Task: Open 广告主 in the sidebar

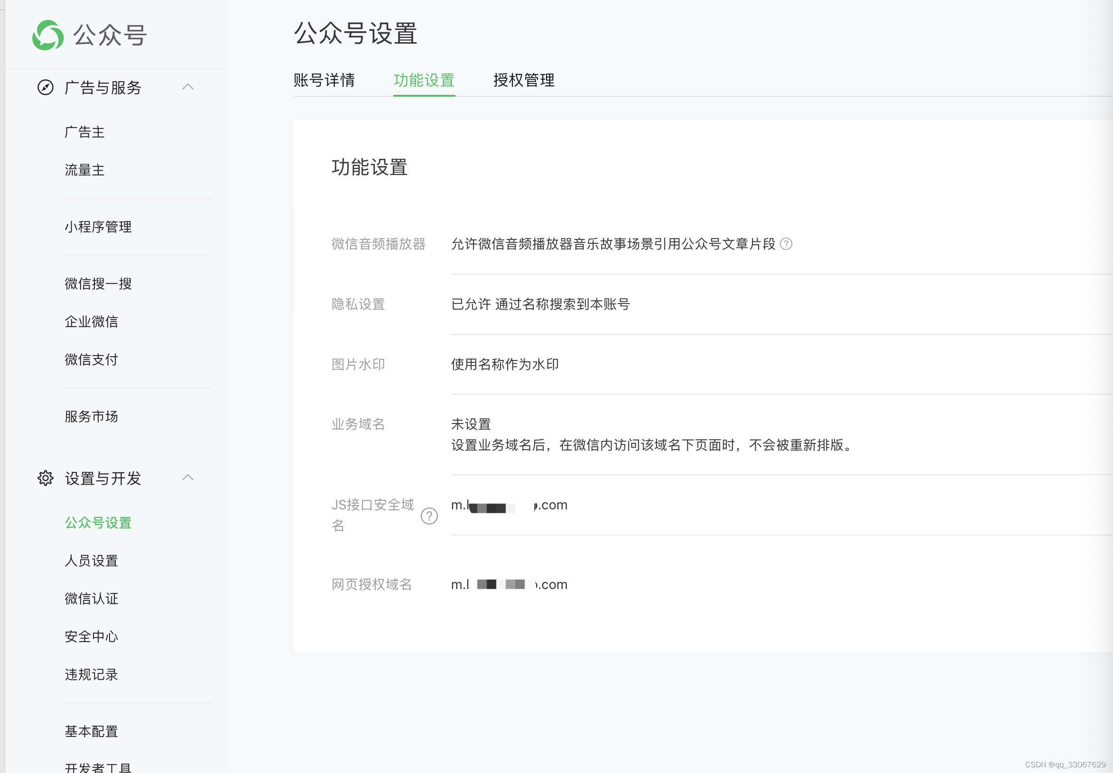Action: tap(85, 132)
